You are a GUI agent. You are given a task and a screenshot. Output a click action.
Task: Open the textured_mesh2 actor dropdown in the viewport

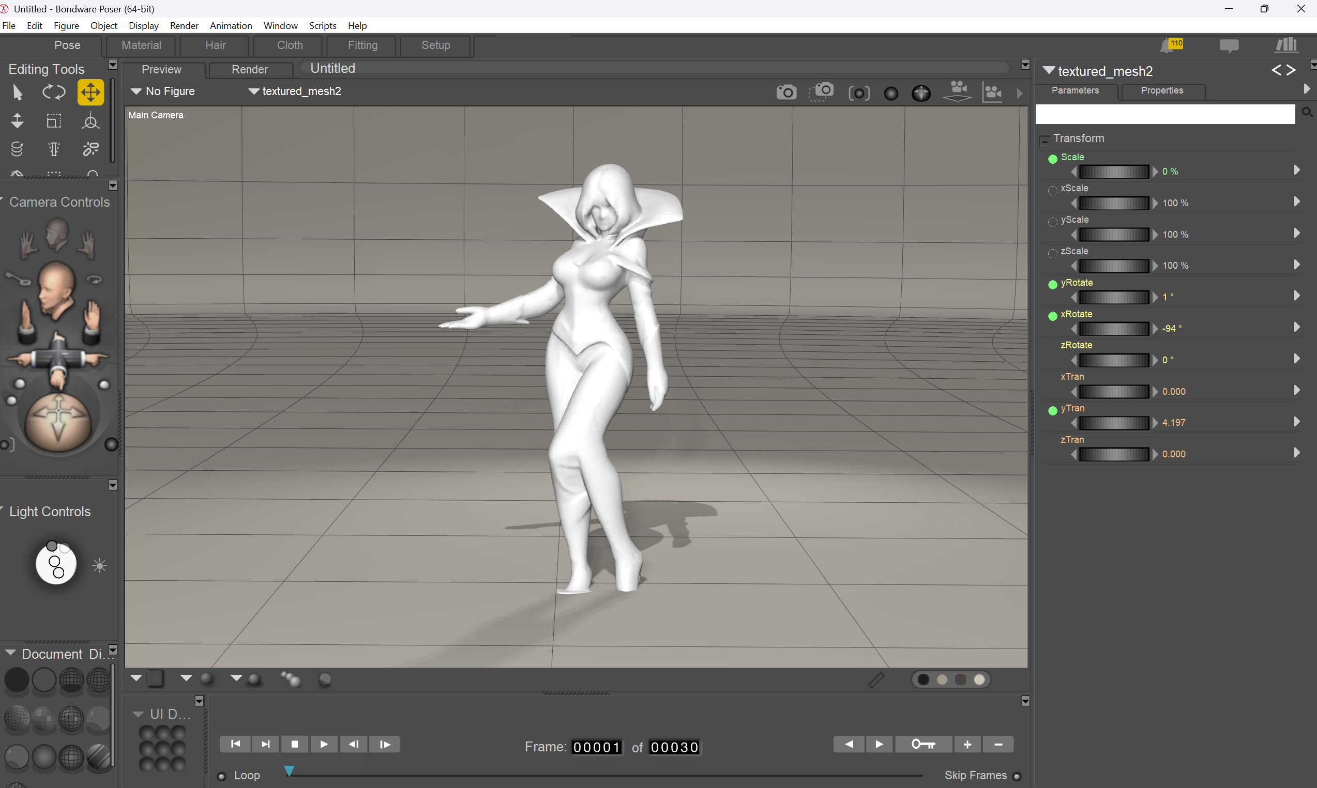[295, 91]
